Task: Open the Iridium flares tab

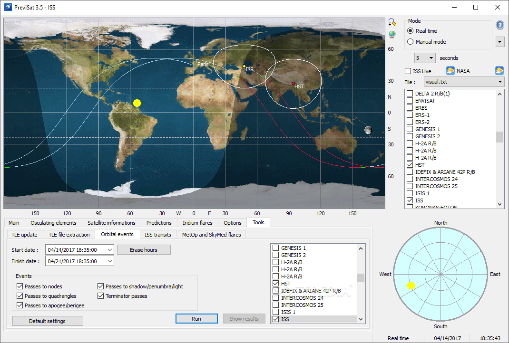Action: tap(197, 223)
